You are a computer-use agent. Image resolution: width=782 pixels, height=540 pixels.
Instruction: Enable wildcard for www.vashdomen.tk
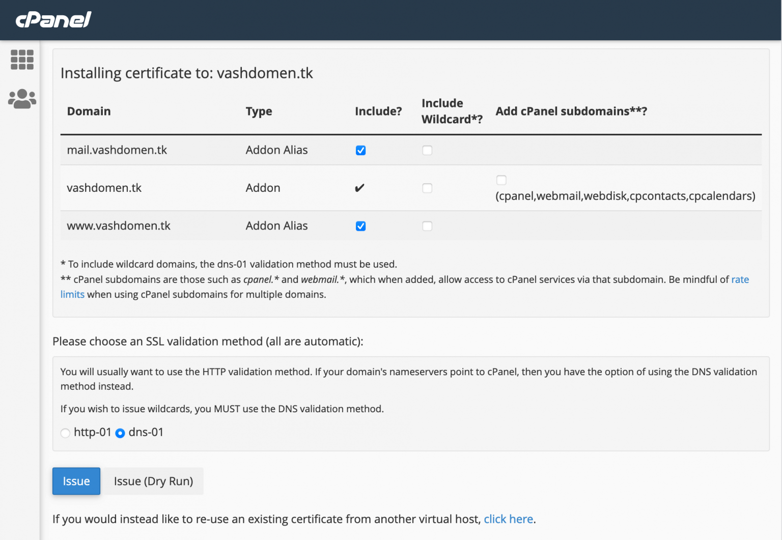pos(427,226)
